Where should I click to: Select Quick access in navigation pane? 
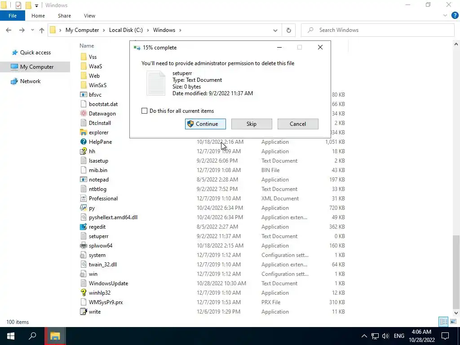pyautogui.click(x=35, y=53)
